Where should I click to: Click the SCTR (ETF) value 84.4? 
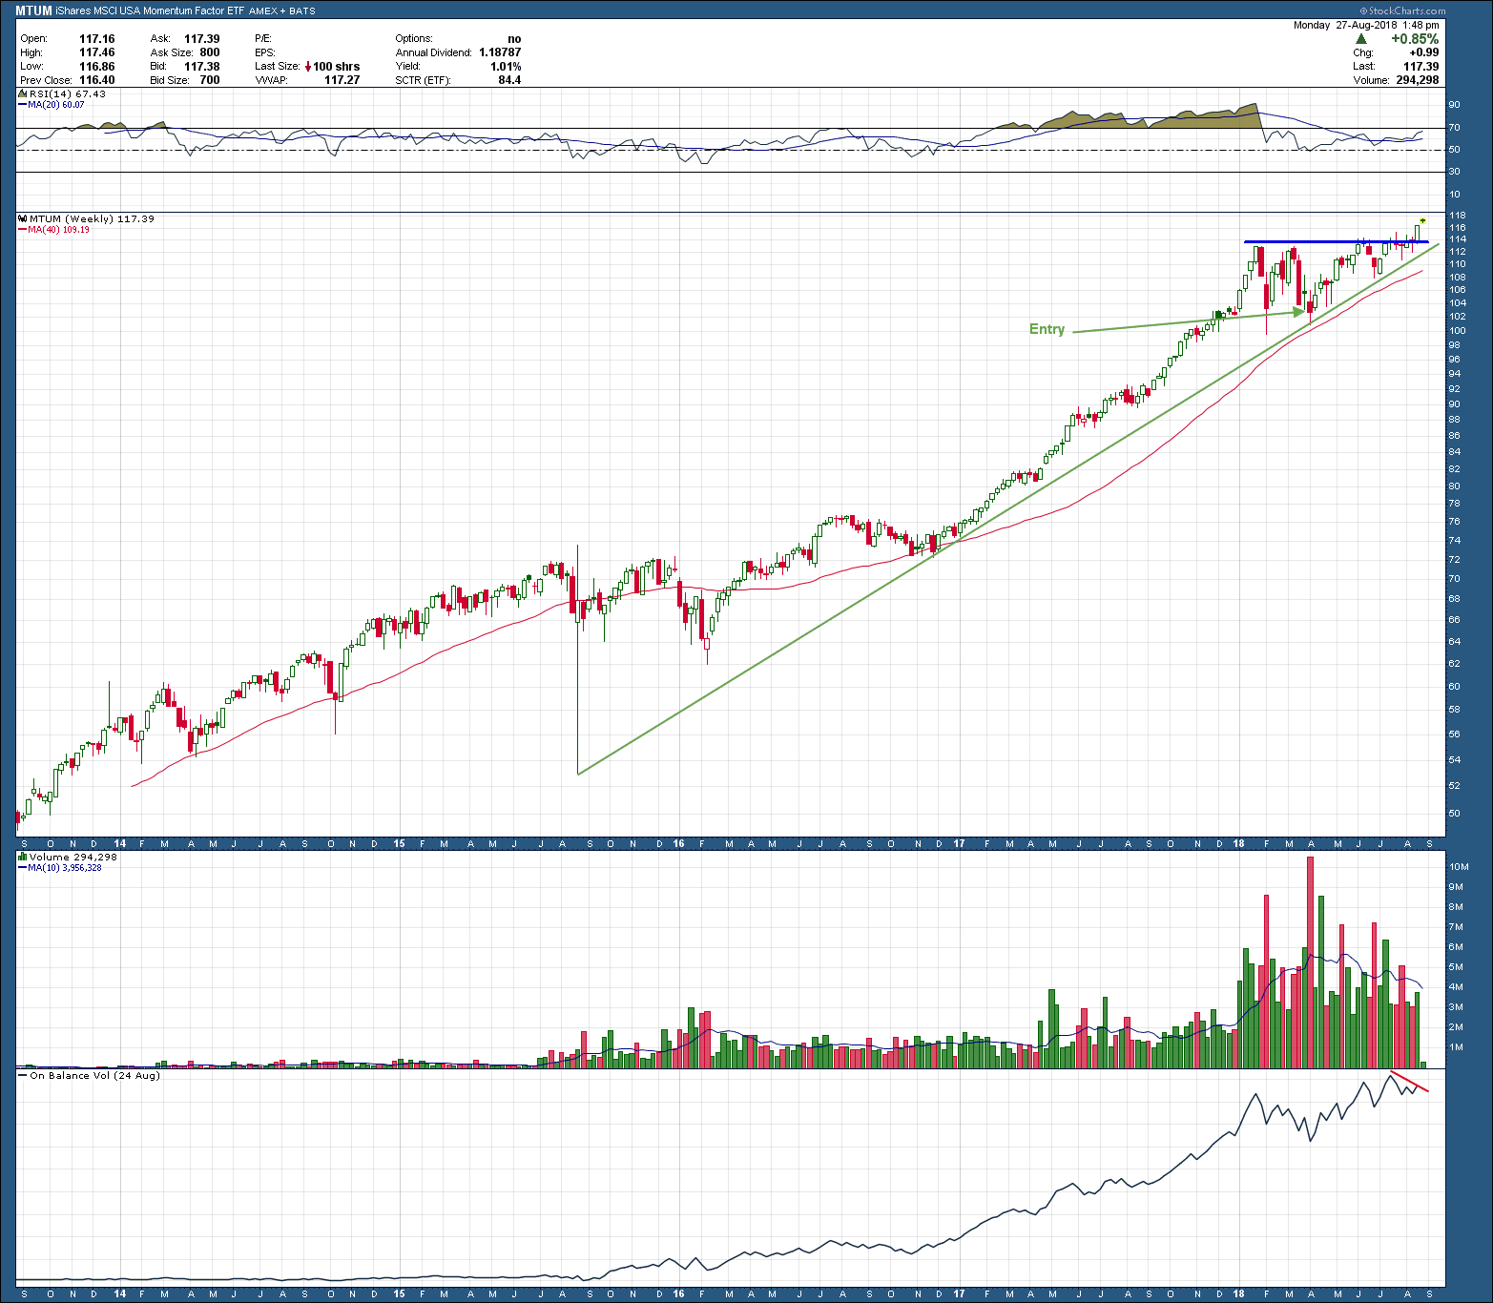509,80
